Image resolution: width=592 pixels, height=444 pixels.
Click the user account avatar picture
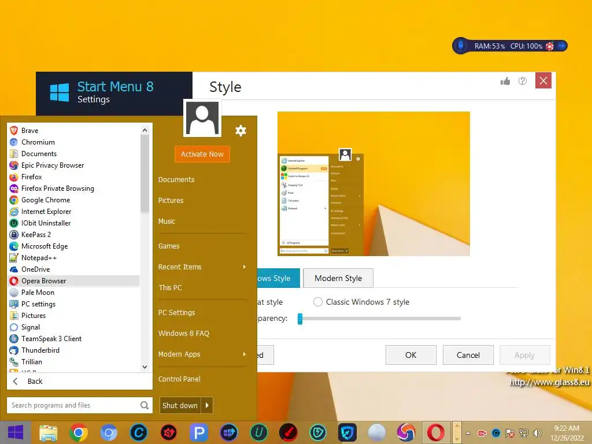coord(202,119)
